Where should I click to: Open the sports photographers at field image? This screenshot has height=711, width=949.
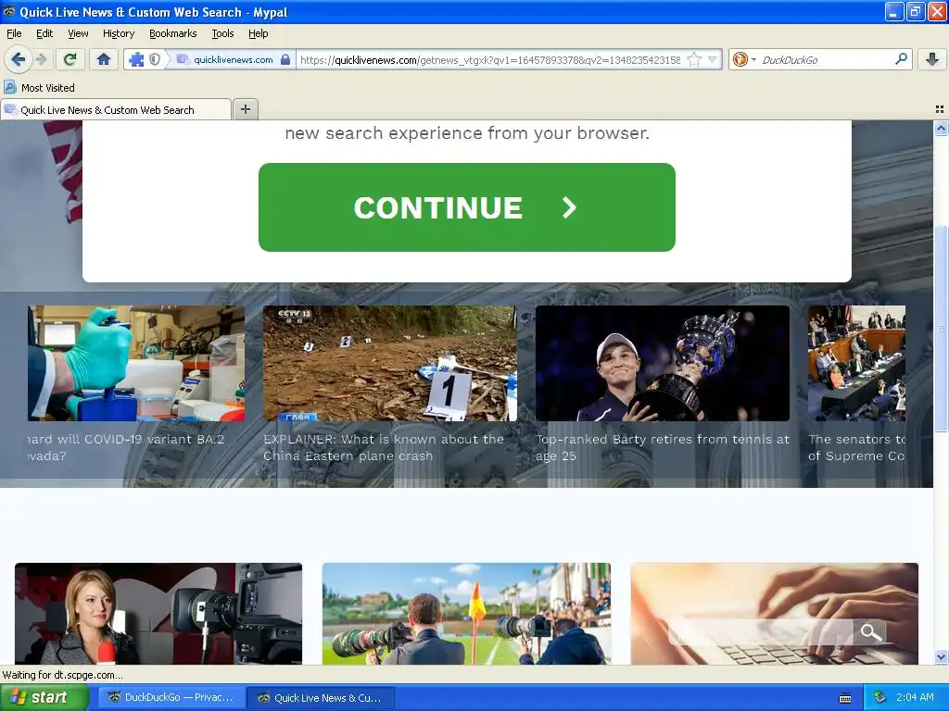coord(467,614)
